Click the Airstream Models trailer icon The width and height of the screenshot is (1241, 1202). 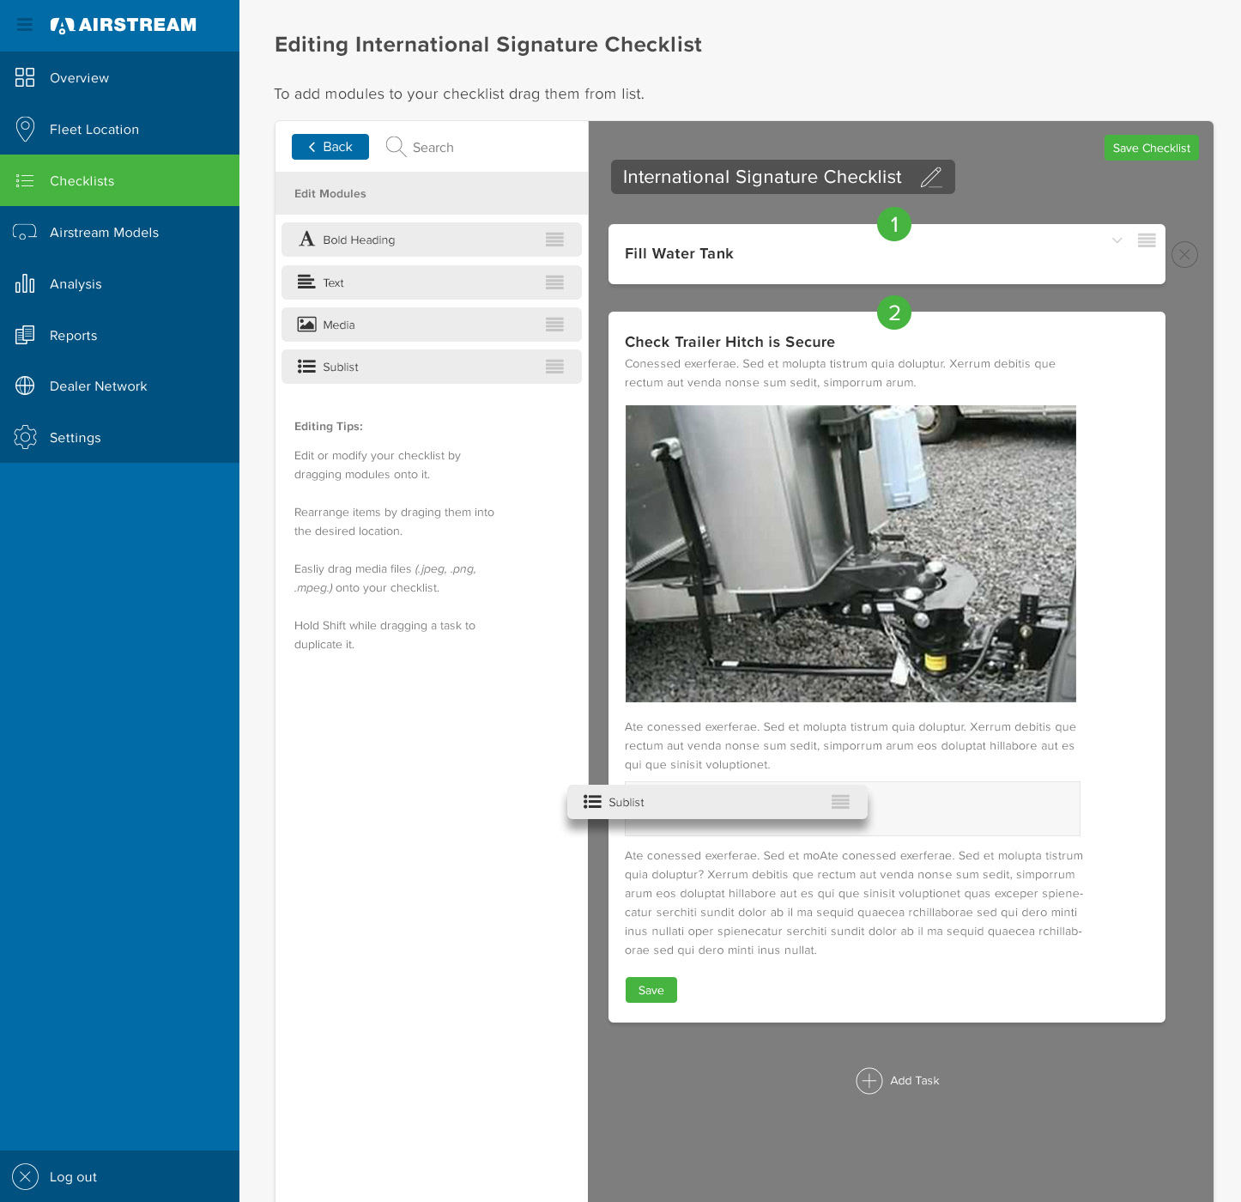[x=25, y=232]
